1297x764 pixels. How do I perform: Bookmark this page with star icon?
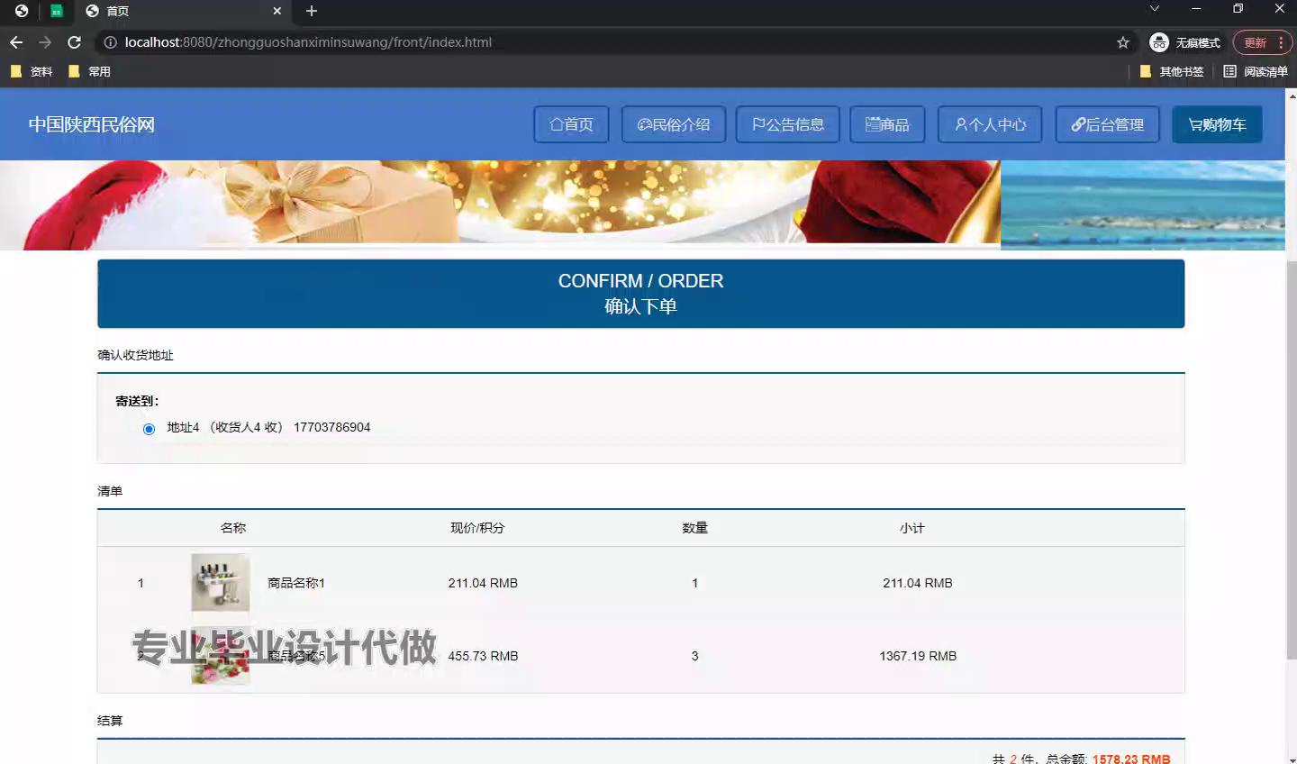pyautogui.click(x=1122, y=42)
